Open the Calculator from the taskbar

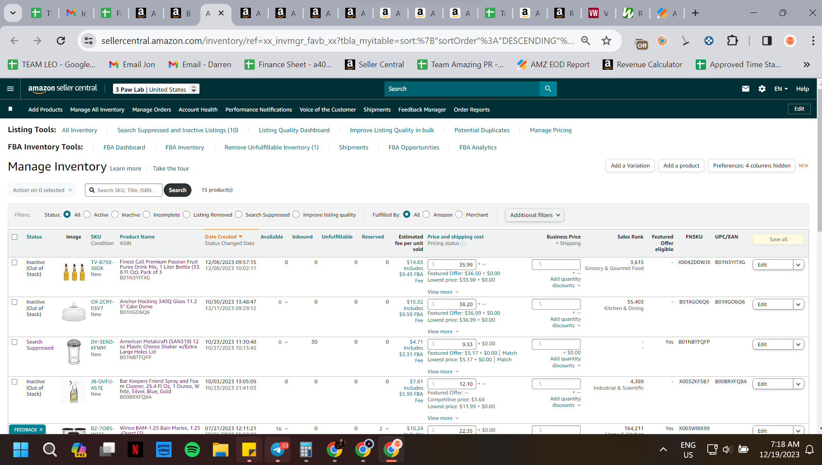[x=306, y=450]
